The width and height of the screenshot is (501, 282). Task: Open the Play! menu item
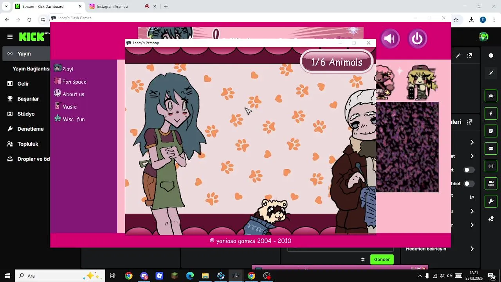(x=64, y=69)
